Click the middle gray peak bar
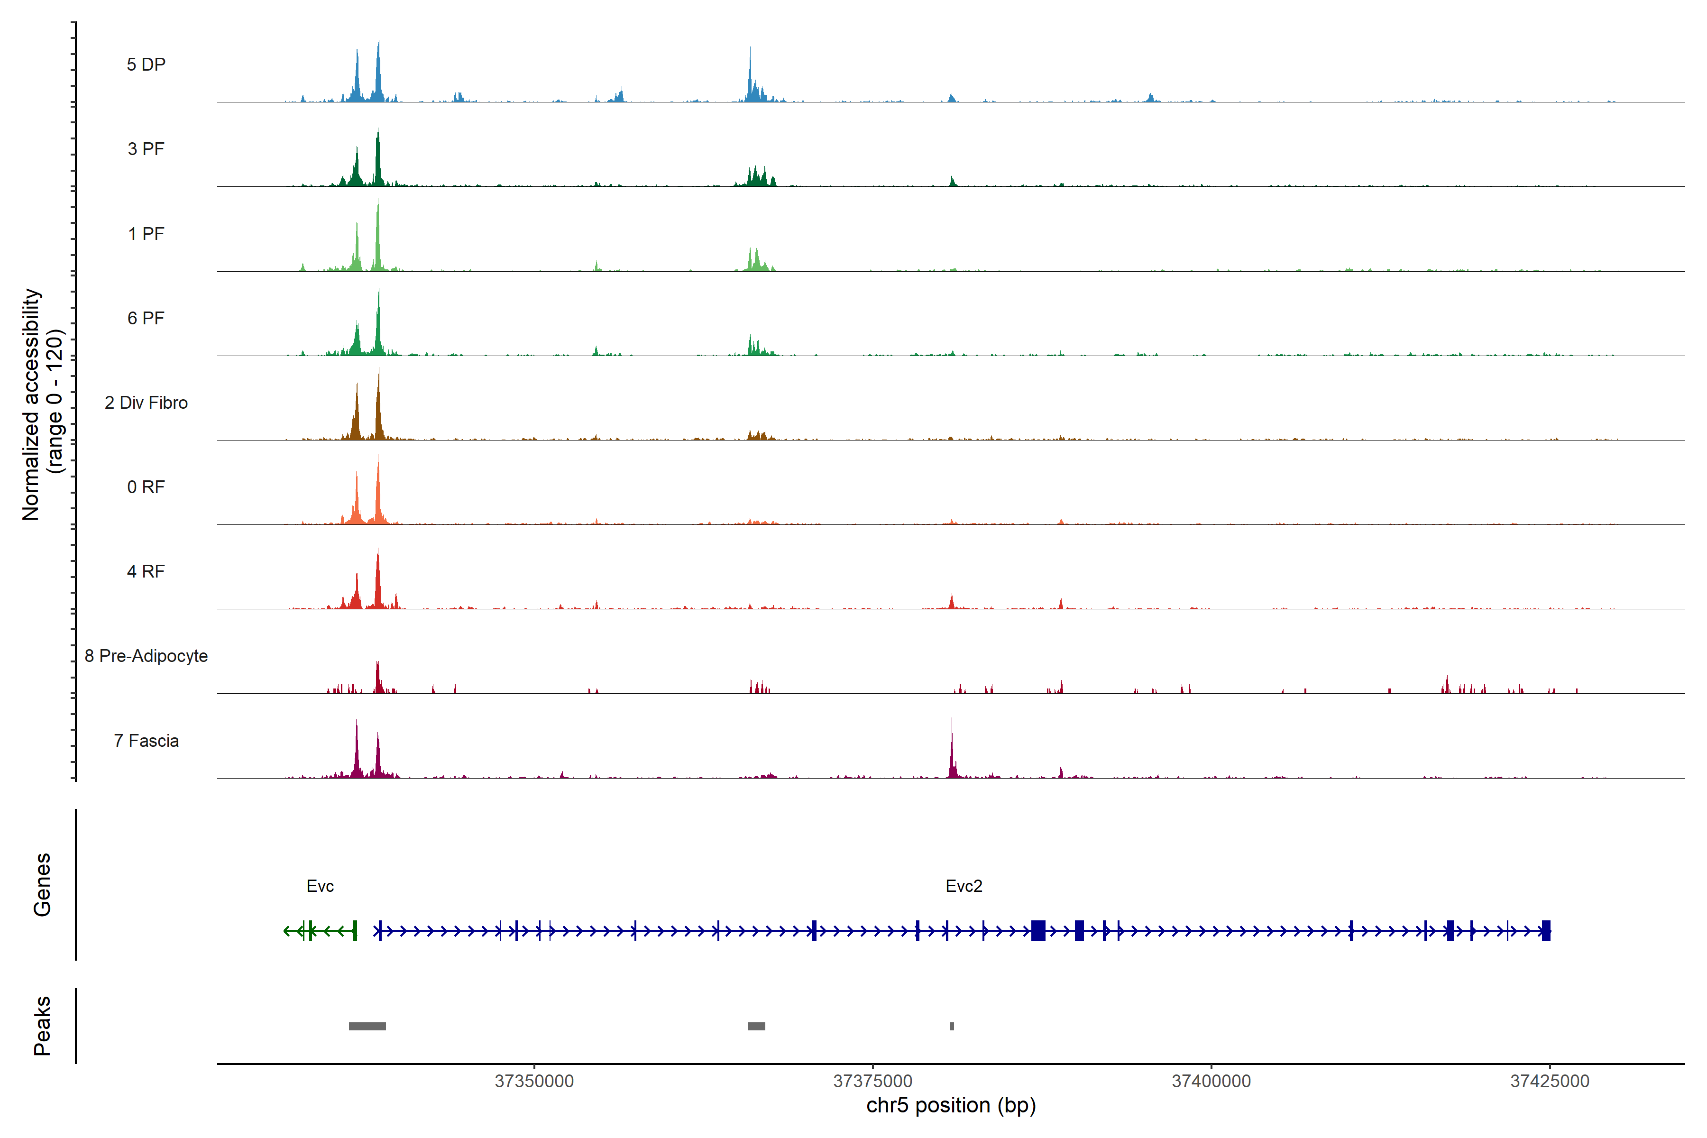The height and width of the screenshot is (1138, 1707). point(756,1026)
